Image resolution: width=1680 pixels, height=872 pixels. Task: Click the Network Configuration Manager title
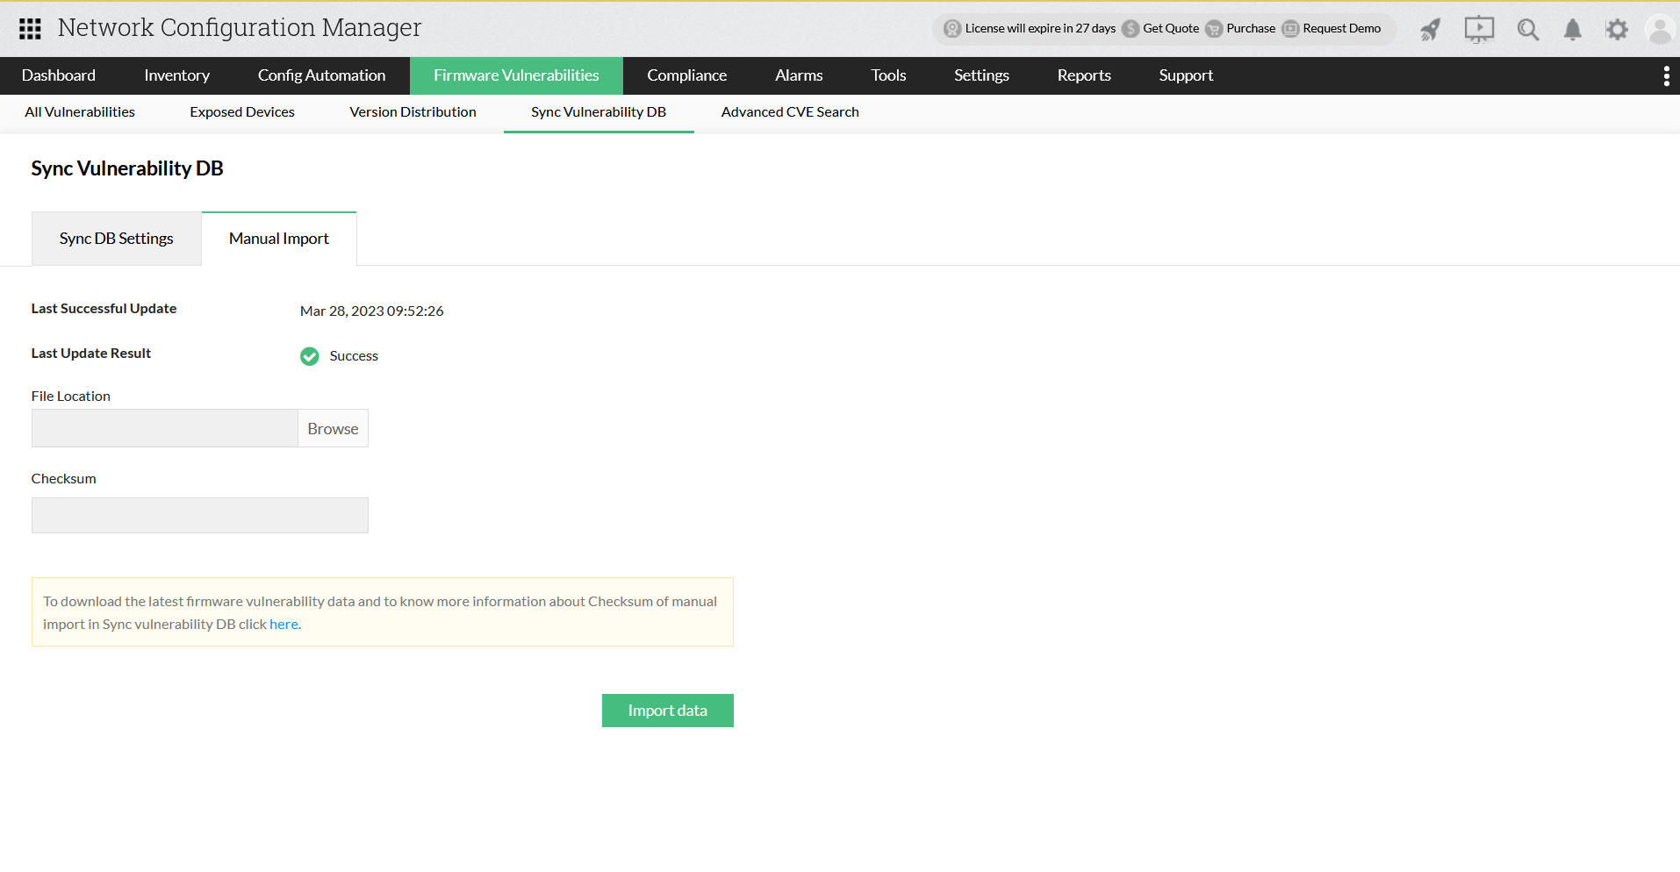(x=240, y=28)
